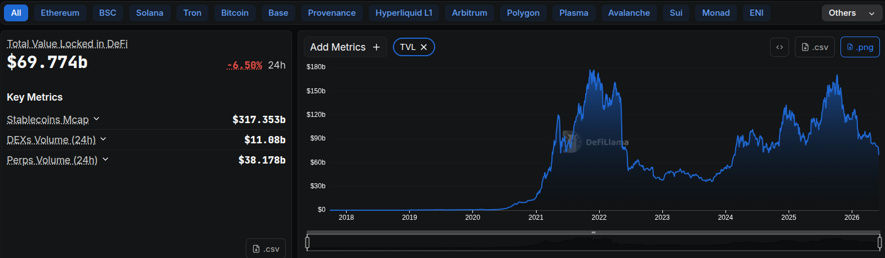Expand the Others chains dropdown

pos(852,13)
